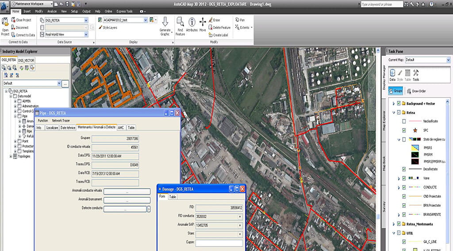Select the Data icon in Task Pane
453x251 pixels.
pyautogui.click(x=392, y=73)
